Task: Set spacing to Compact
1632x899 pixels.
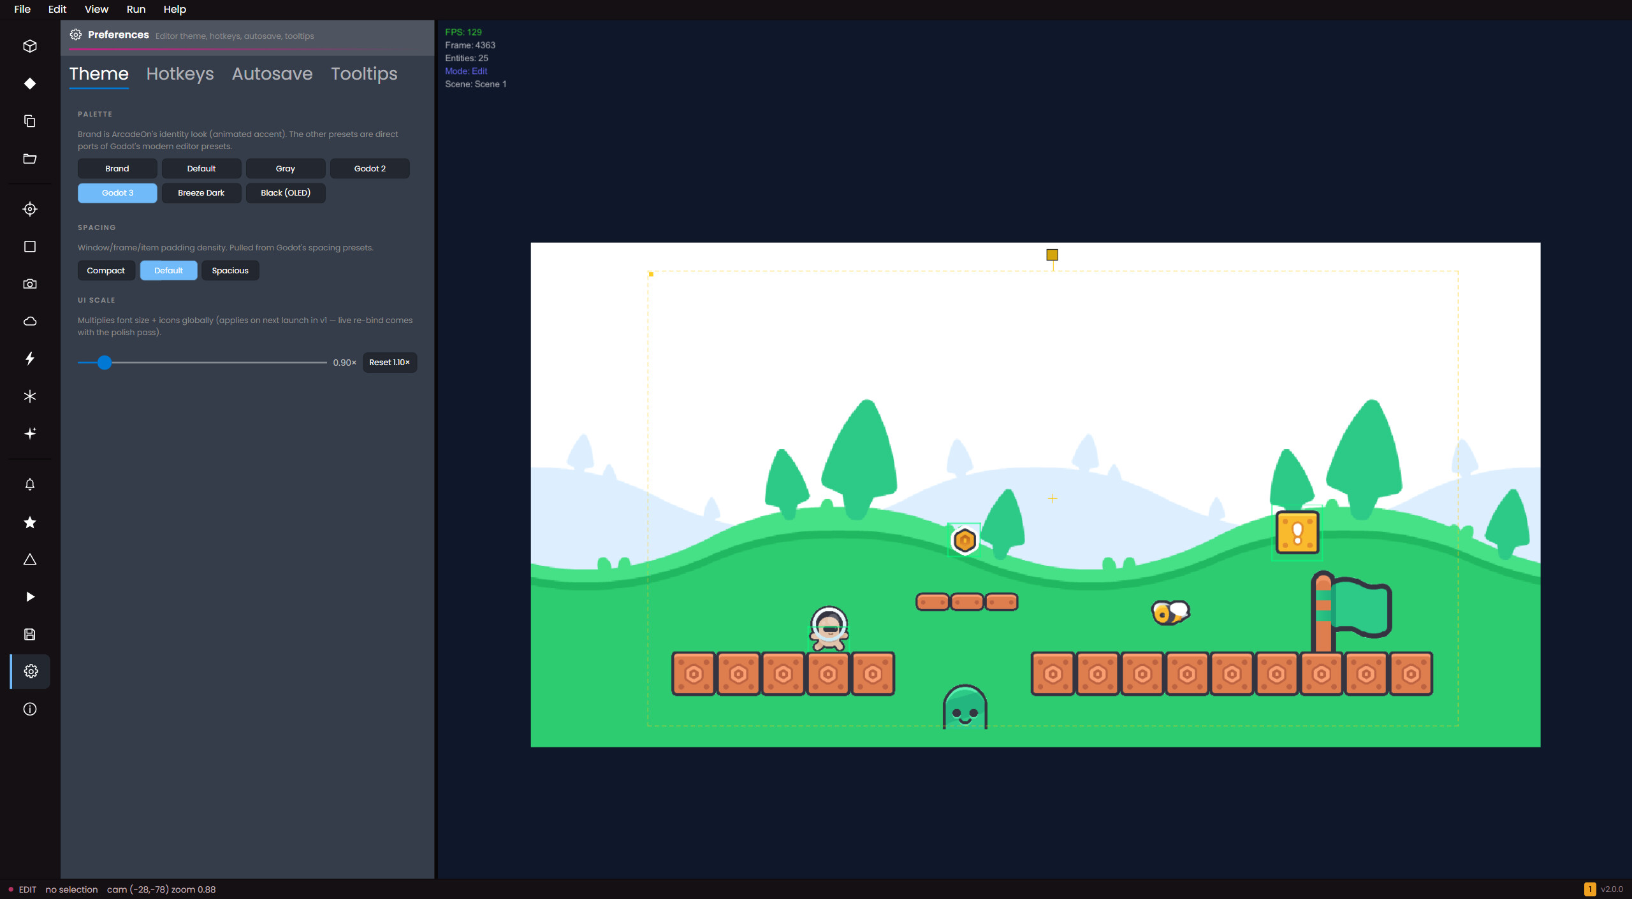Action: pyautogui.click(x=106, y=270)
